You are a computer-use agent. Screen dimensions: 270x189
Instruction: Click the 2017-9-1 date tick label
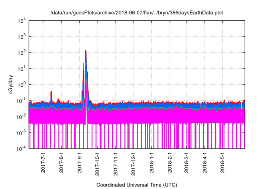point(80,162)
